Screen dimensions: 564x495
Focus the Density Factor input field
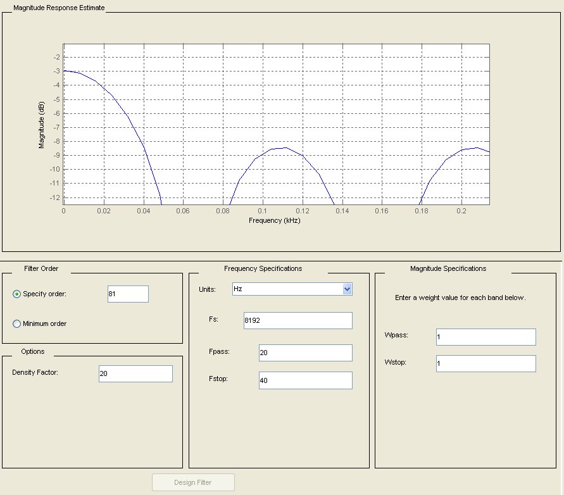coord(135,374)
